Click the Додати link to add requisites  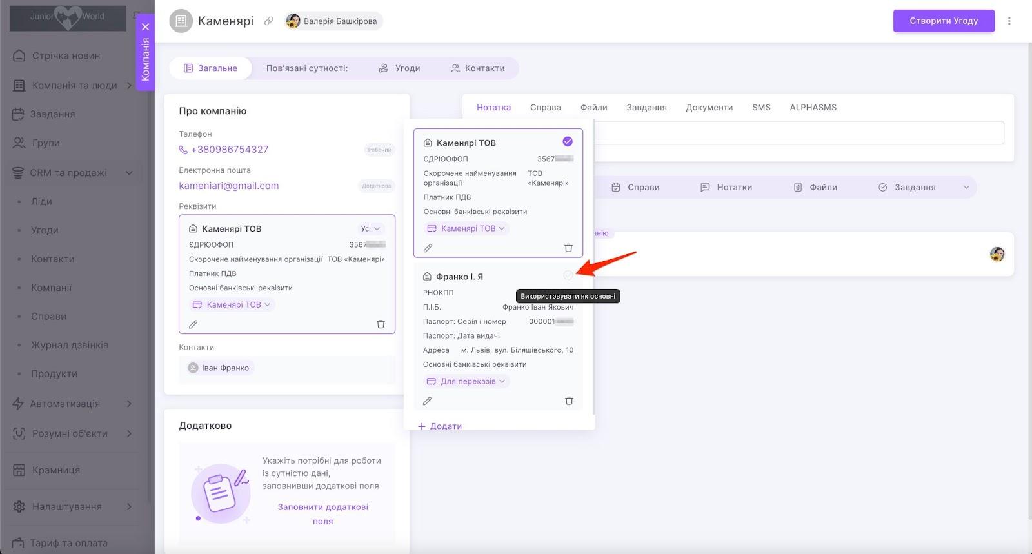click(x=440, y=426)
